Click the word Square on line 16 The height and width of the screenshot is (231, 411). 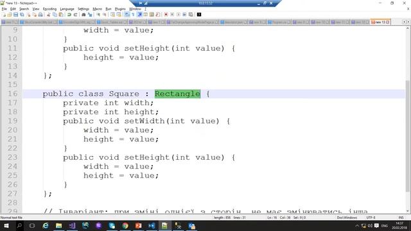click(124, 94)
